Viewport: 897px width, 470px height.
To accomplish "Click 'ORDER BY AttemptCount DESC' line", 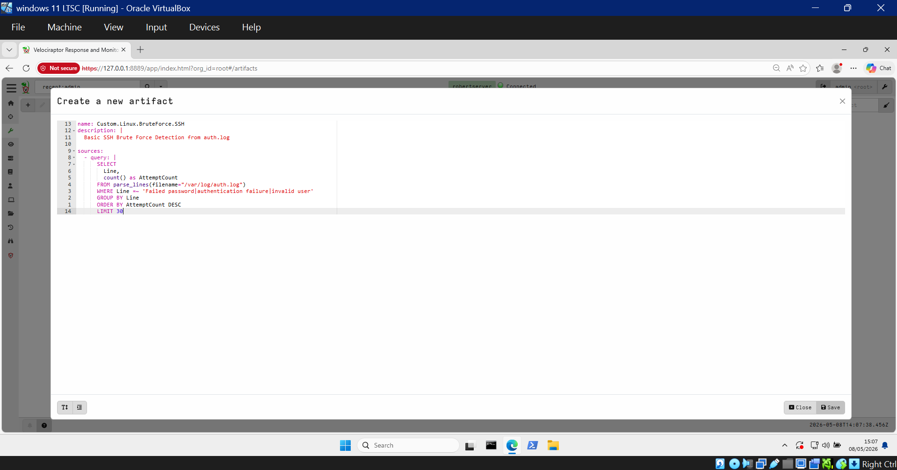I will click(x=139, y=205).
